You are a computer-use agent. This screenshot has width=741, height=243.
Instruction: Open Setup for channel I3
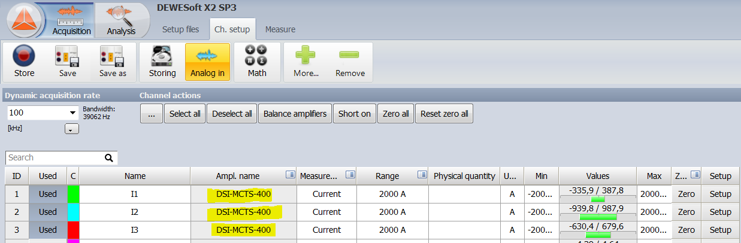[721, 230]
